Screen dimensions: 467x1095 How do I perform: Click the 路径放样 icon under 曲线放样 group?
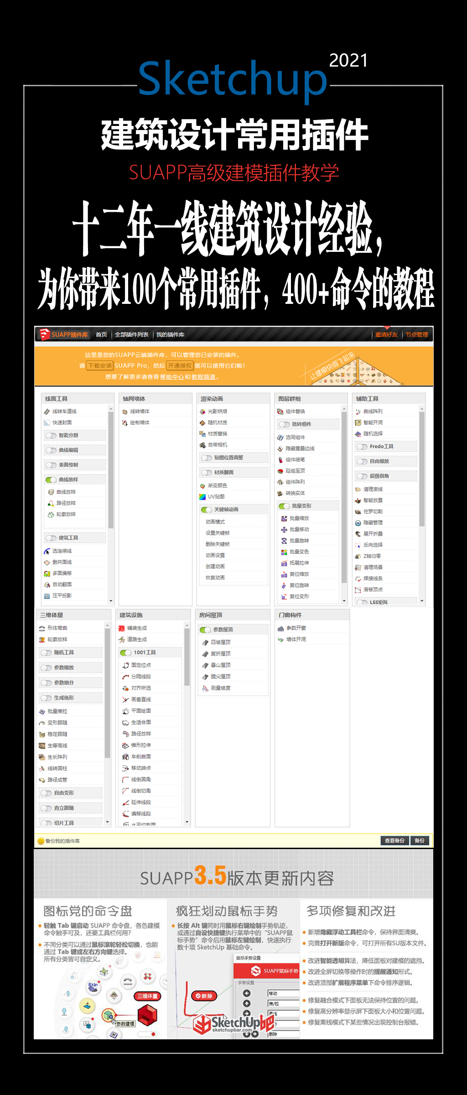pyautogui.click(x=51, y=503)
